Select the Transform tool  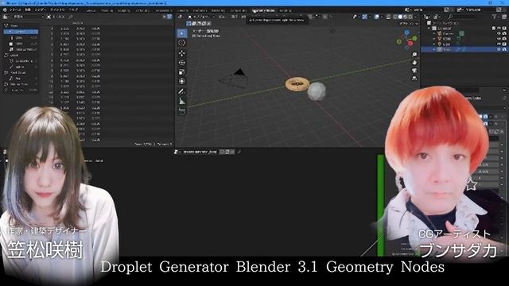click(x=182, y=81)
